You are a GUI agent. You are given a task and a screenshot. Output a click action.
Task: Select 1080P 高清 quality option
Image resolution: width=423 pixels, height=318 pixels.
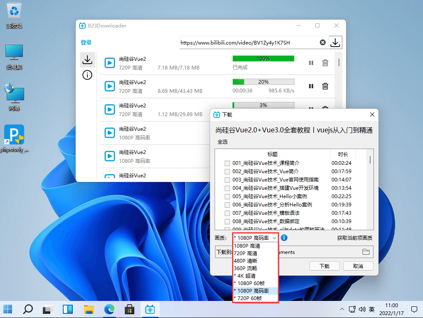tap(255, 246)
